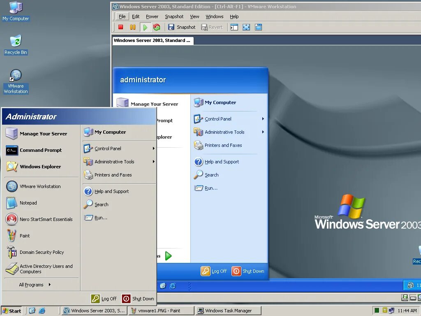Launch Windows Explorer from host Start menu
421x316 pixels.
click(42, 167)
